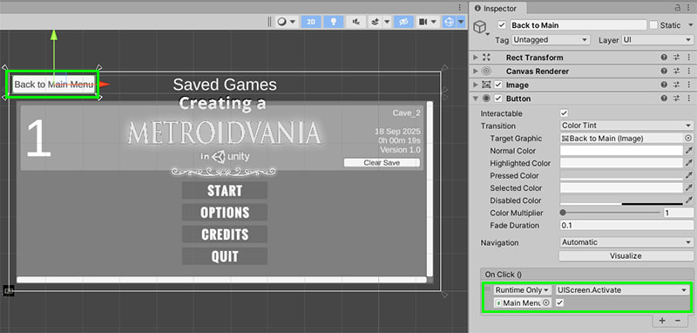Click Clear Save button in scene
The image size is (697, 333).
[382, 163]
